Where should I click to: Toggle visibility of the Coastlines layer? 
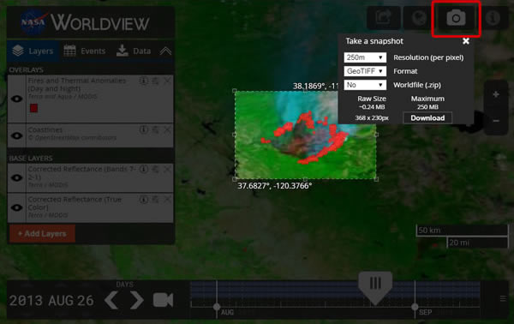tap(17, 135)
